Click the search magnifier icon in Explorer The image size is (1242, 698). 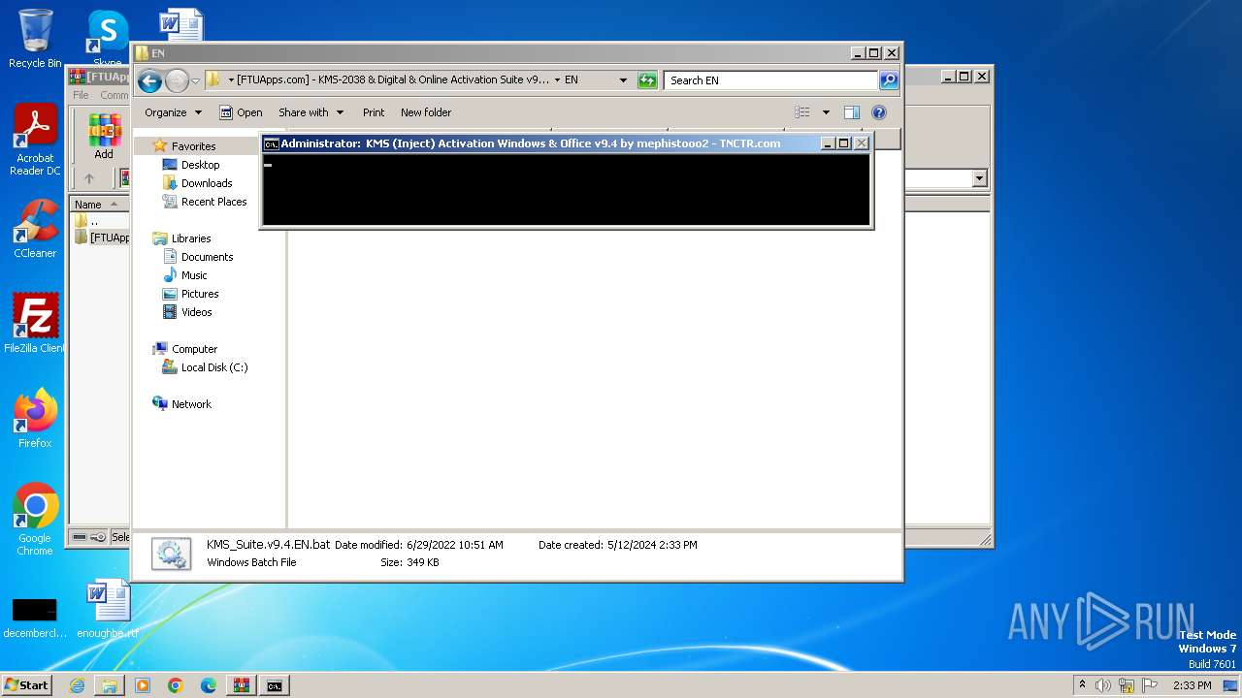(x=888, y=80)
